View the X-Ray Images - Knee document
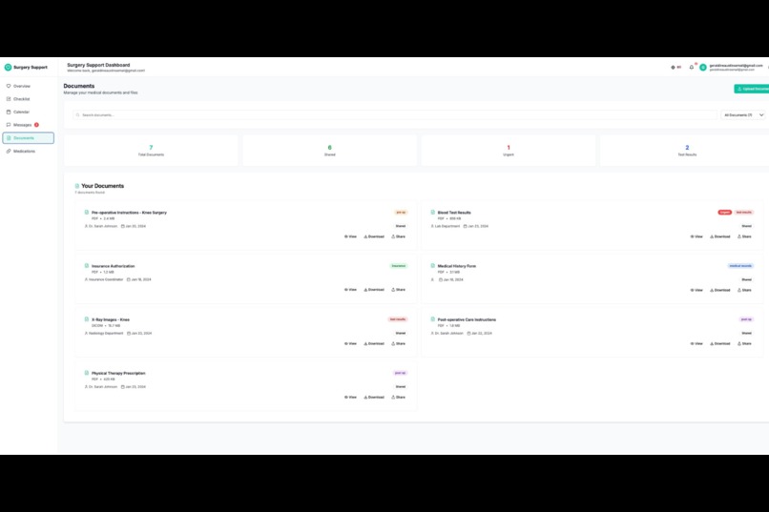Image resolution: width=769 pixels, height=512 pixels. 351,344
